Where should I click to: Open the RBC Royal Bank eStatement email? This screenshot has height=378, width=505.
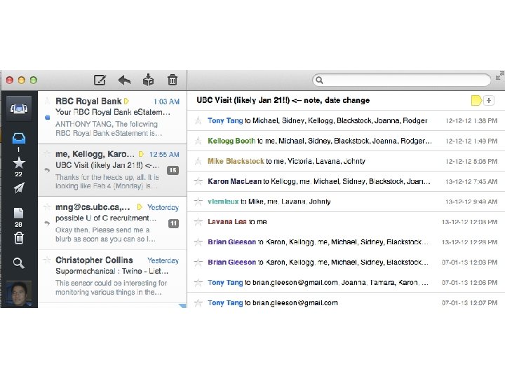[x=112, y=118]
